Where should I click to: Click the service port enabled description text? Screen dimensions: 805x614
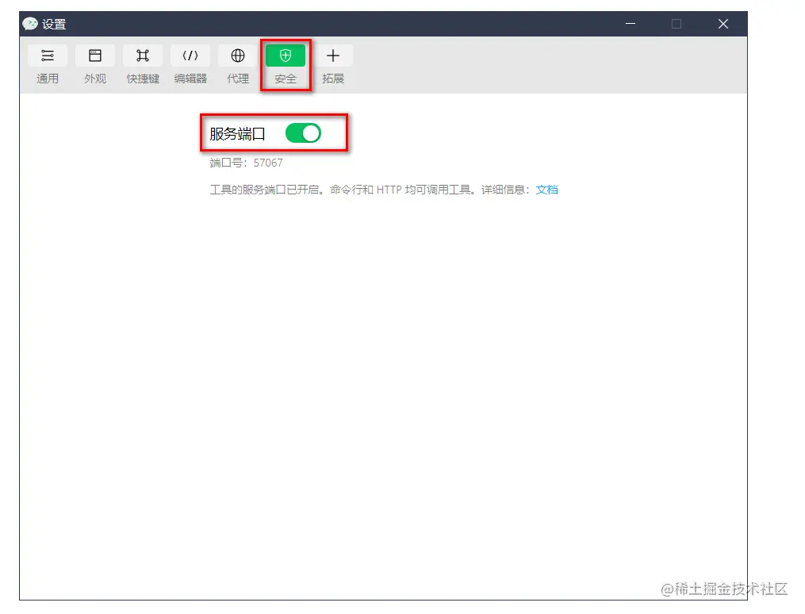[x=370, y=190]
